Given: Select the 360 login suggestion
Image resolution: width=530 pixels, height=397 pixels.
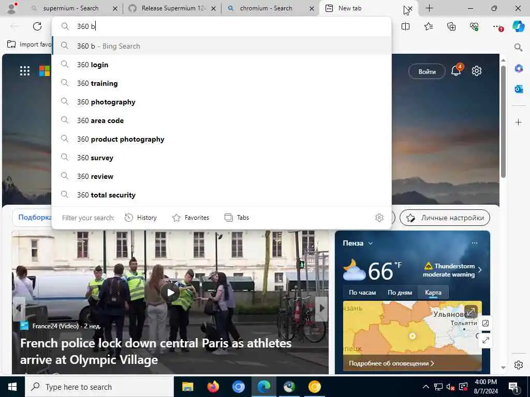Looking at the screenshot, I should [222, 65].
